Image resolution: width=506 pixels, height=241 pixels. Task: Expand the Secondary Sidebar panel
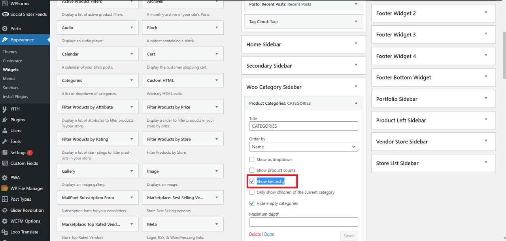click(356, 65)
